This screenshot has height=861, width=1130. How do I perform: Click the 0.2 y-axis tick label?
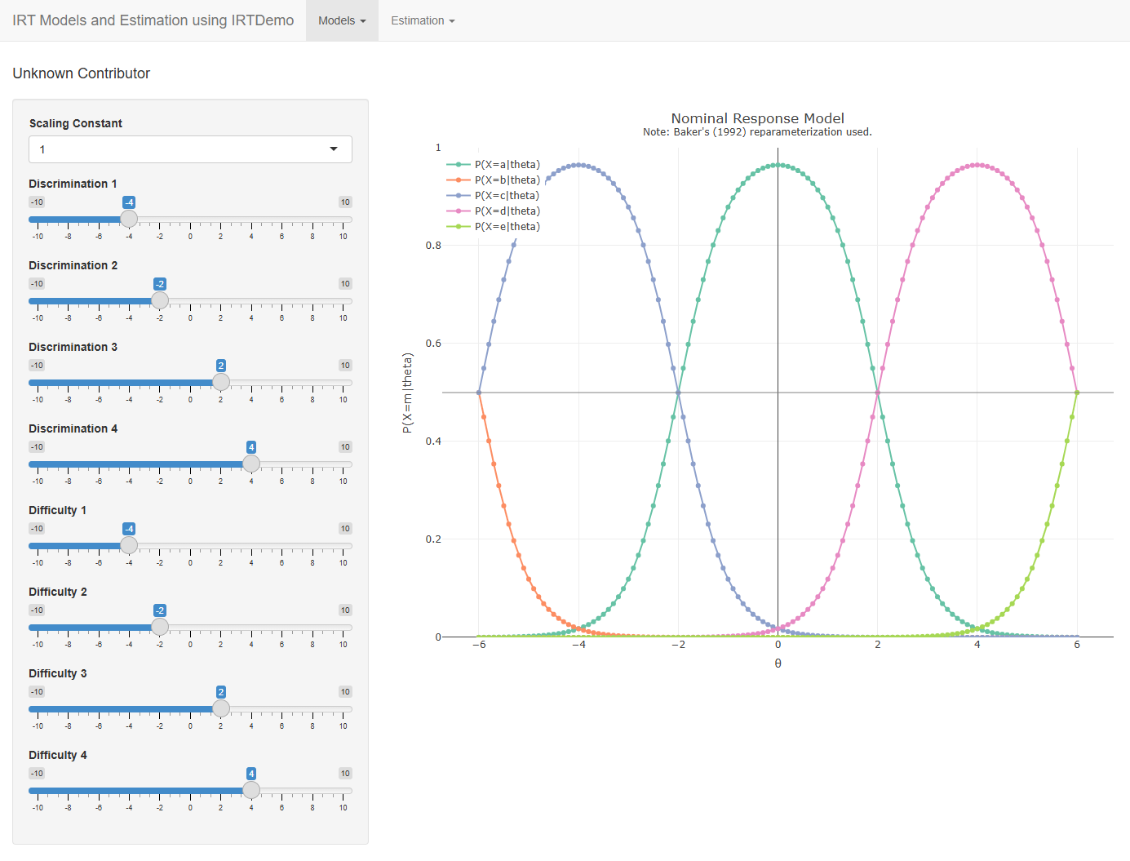point(433,539)
